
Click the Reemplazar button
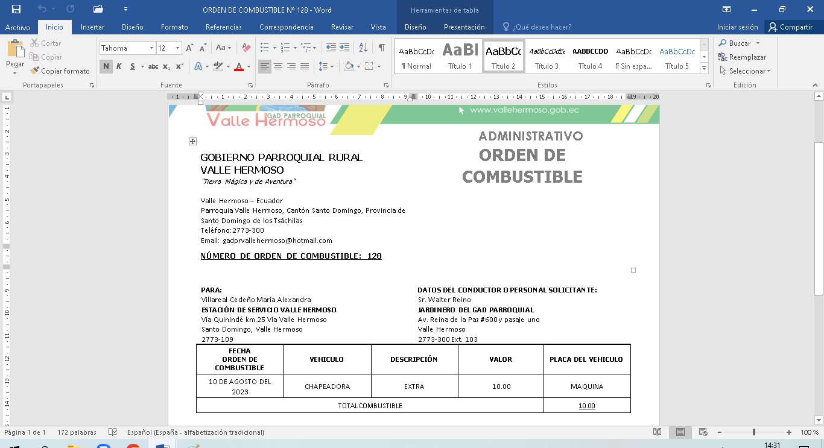click(x=742, y=57)
